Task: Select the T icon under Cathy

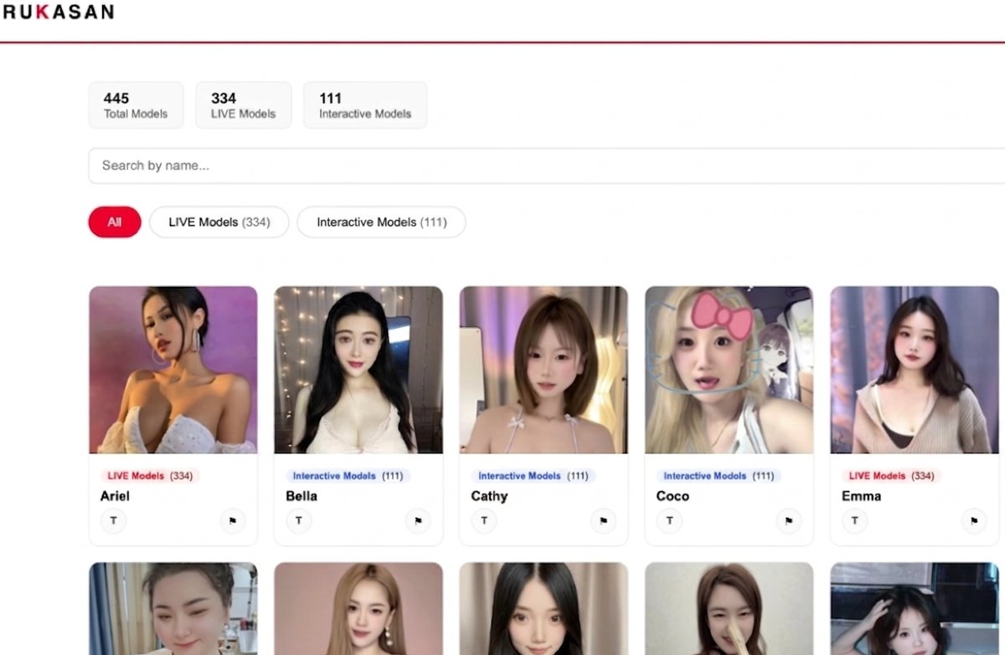Action: point(483,520)
